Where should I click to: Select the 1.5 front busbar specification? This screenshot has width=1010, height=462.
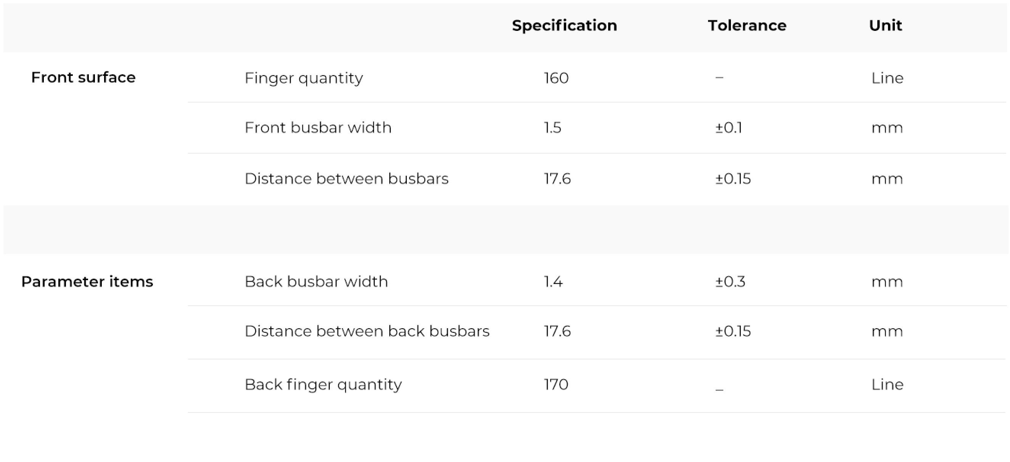point(552,127)
